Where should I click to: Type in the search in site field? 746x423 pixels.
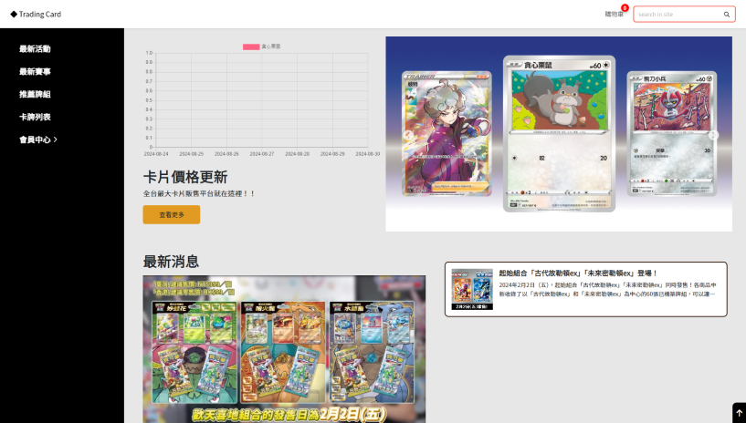(678, 15)
